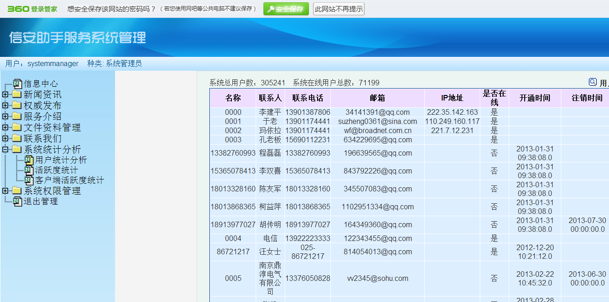
Task: Open 活跃度统计 link
Action: (56, 170)
